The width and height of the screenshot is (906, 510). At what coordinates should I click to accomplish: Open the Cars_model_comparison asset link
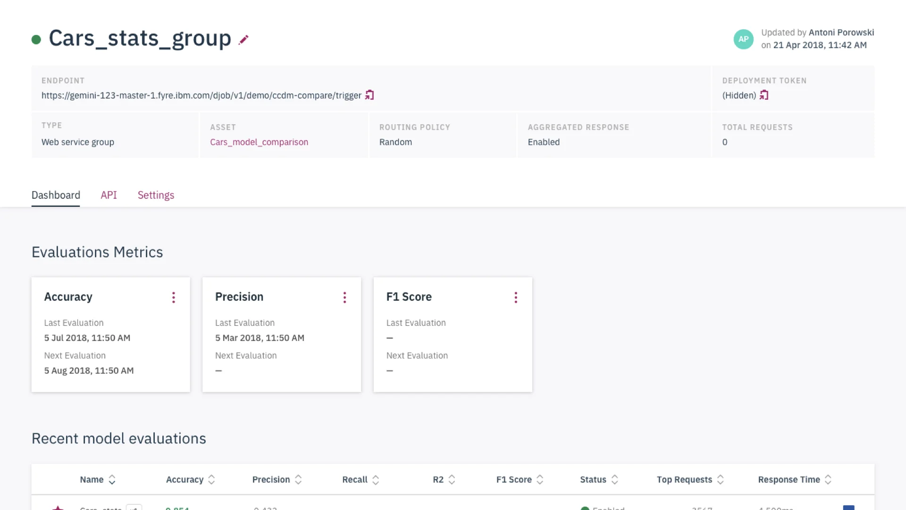(259, 142)
